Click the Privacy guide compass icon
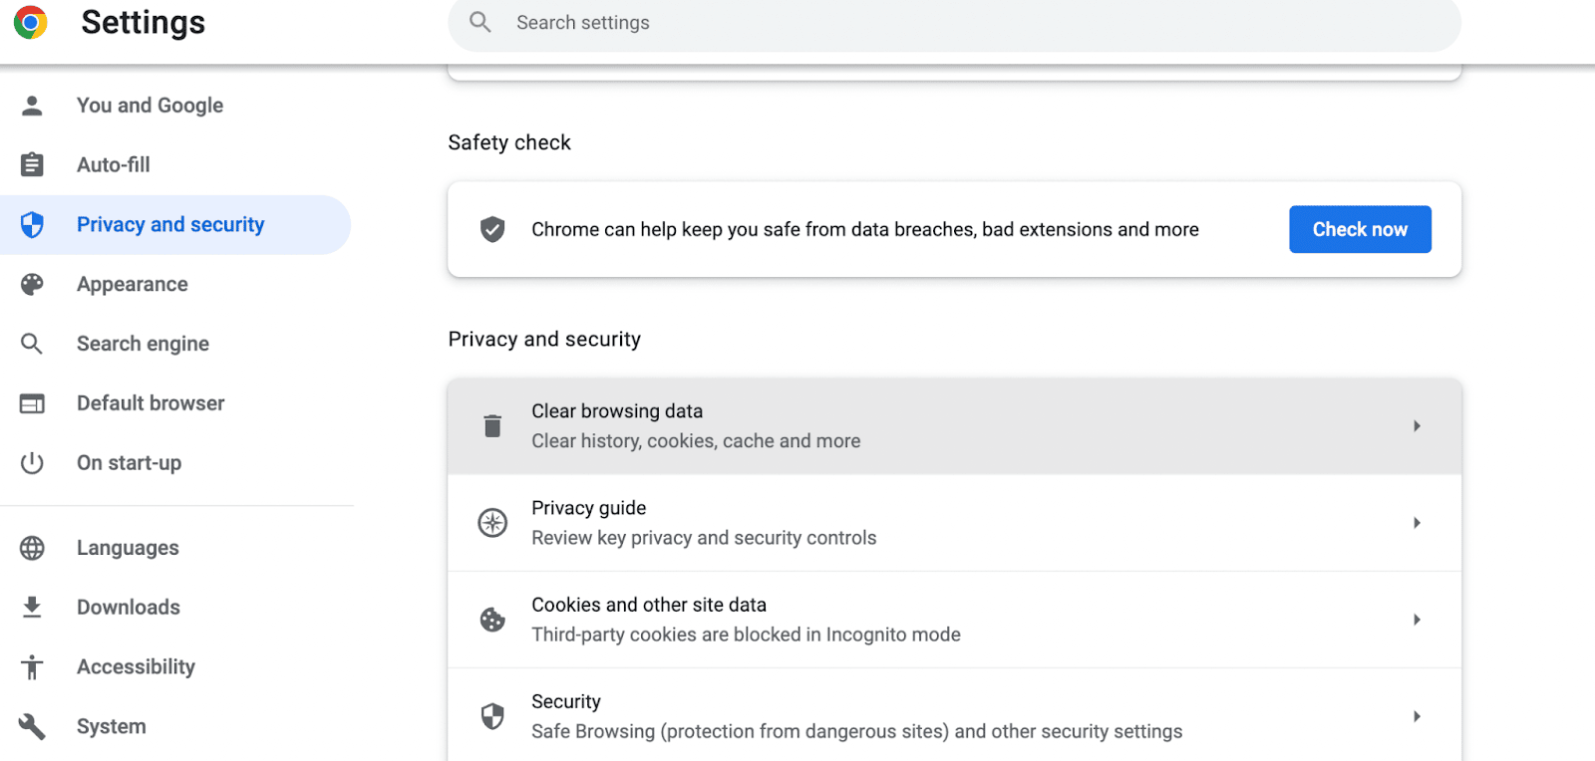The image size is (1595, 761). point(491,522)
